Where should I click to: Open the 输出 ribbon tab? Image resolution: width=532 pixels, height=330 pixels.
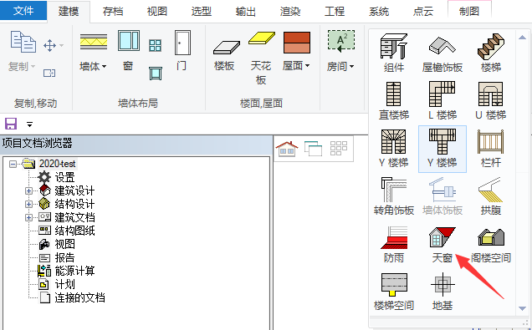pos(246,12)
